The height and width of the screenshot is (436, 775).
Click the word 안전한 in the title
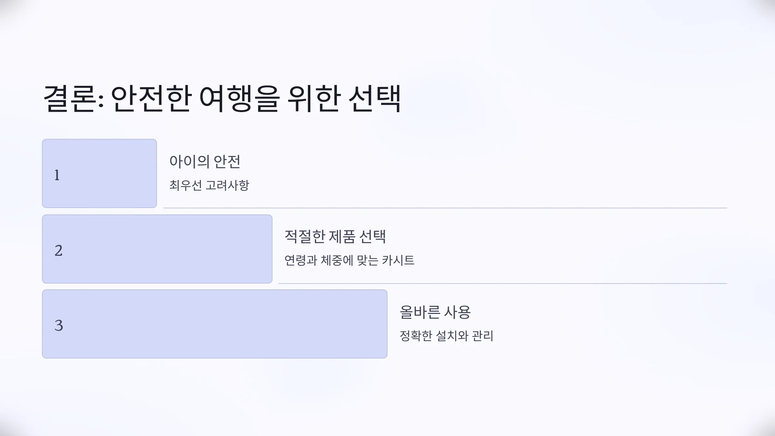coord(151,99)
